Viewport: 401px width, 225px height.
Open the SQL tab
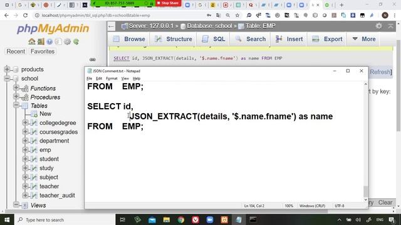pos(214,39)
